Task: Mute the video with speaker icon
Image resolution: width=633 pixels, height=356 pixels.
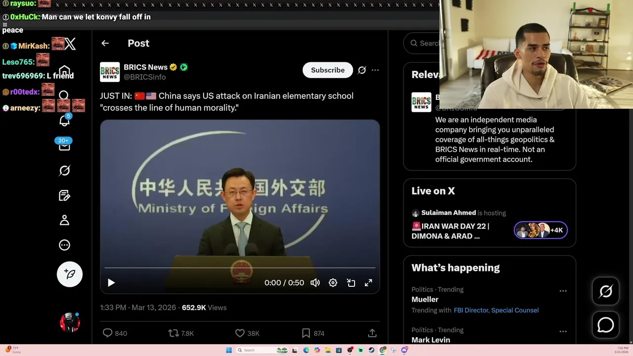Action: (315, 283)
